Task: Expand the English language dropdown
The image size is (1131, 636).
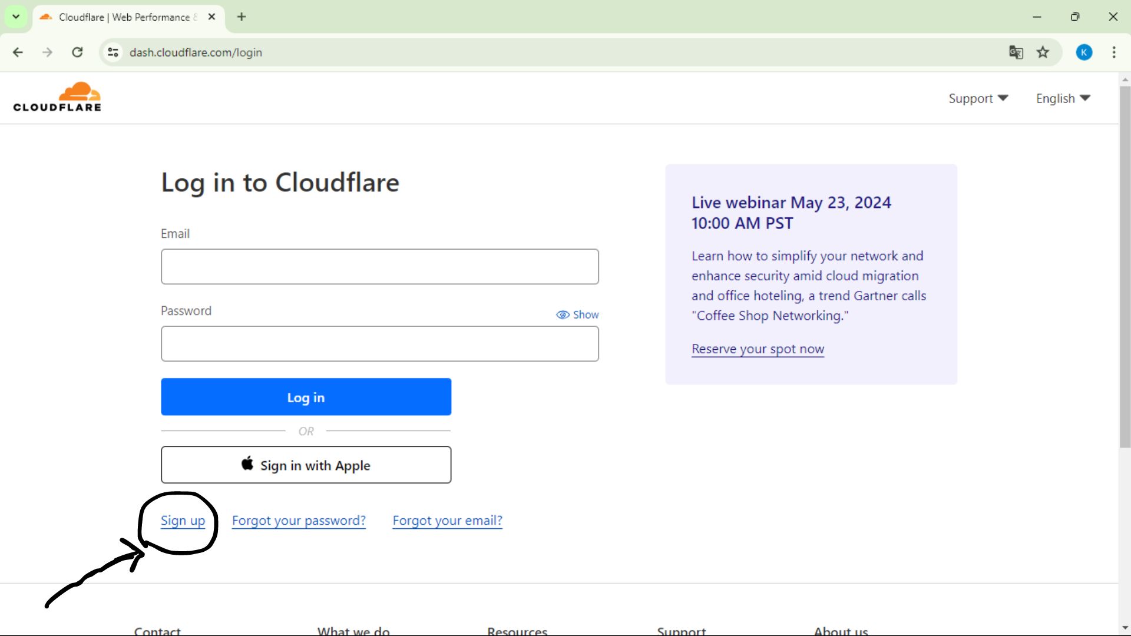Action: [1063, 98]
